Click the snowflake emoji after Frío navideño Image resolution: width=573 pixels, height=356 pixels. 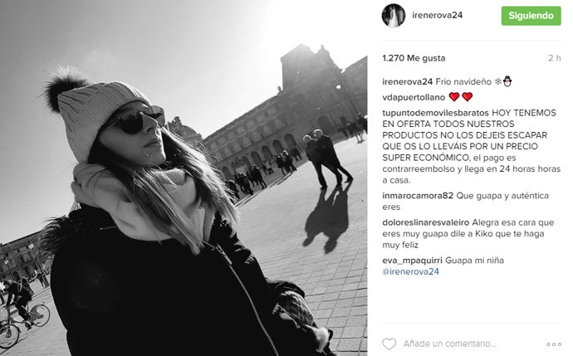[x=497, y=82]
